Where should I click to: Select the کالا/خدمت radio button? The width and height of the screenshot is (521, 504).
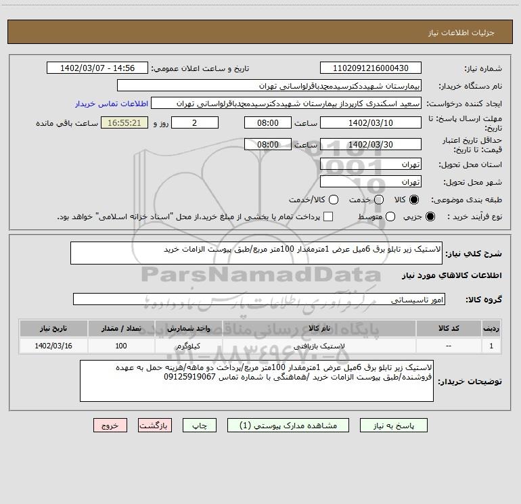tap(334, 200)
